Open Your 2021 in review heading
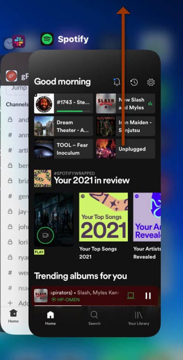 pyautogui.click(x=92, y=180)
